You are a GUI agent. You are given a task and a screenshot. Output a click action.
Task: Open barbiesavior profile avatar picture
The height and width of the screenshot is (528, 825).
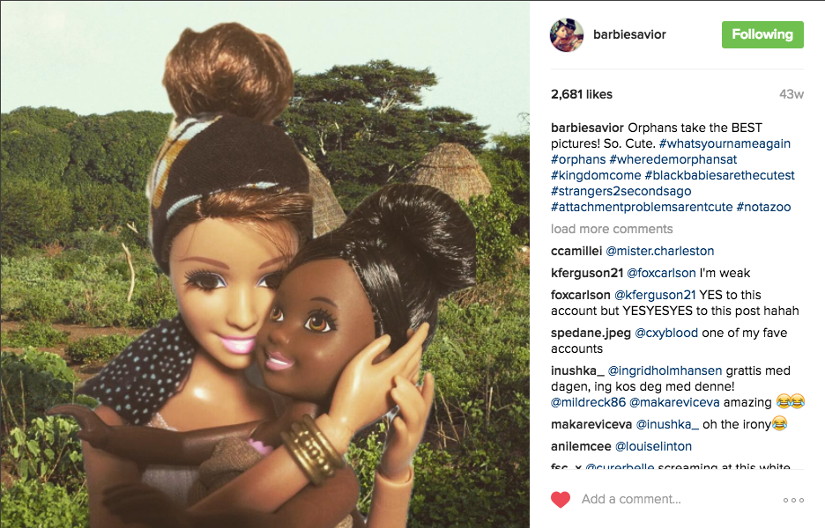coord(567,35)
